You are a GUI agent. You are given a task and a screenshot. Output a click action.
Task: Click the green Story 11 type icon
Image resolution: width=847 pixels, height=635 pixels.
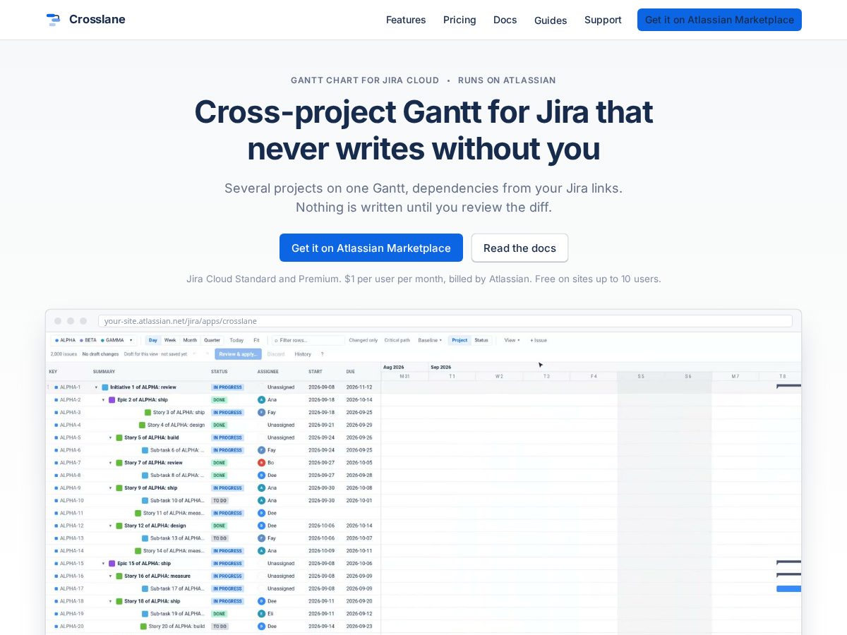(138, 514)
